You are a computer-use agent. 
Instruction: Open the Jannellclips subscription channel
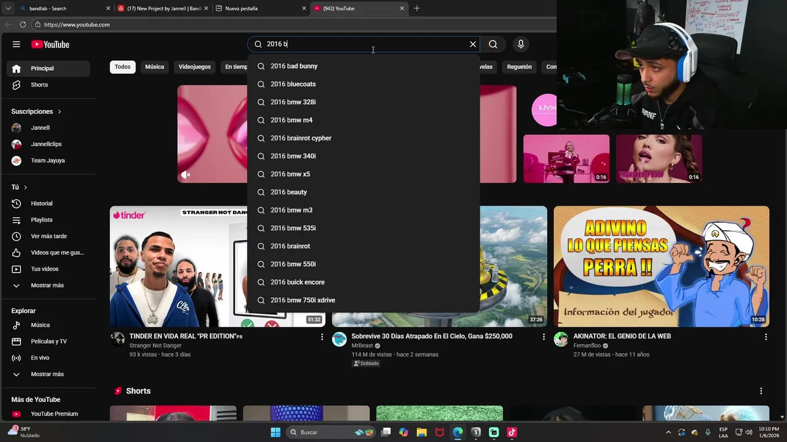(x=49, y=144)
